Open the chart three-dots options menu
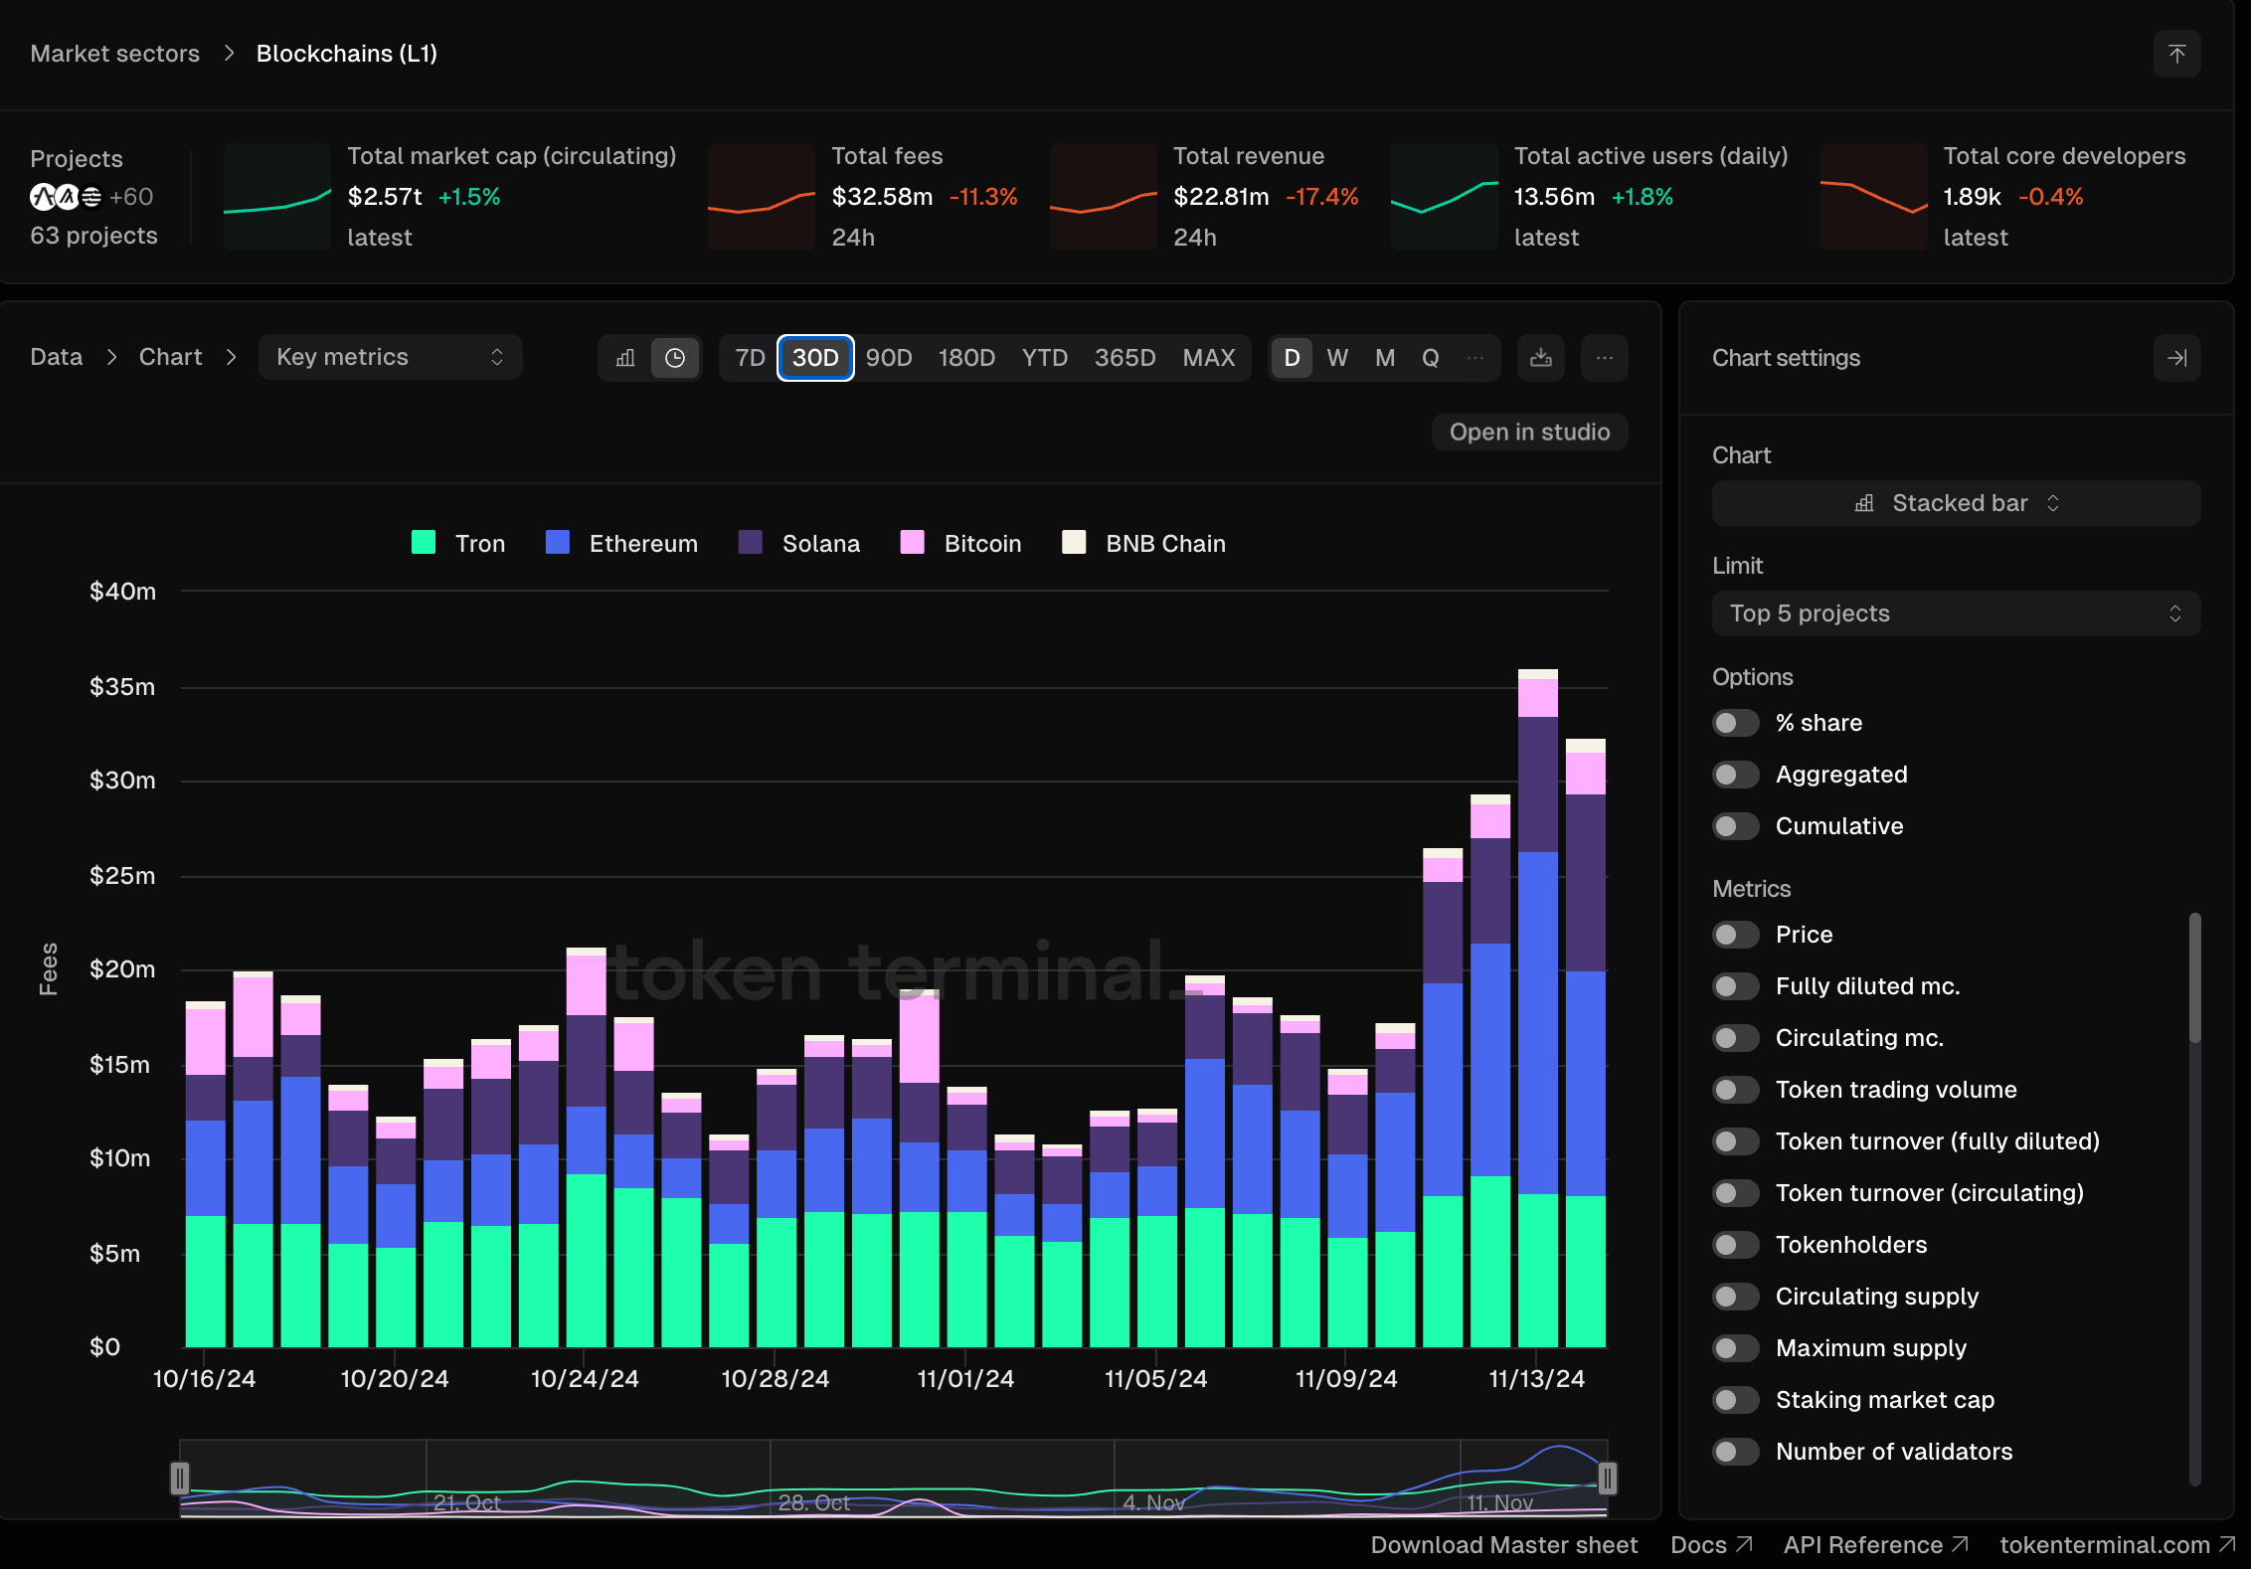This screenshot has width=2251, height=1569. pyautogui.click(x=1604, y=358)
